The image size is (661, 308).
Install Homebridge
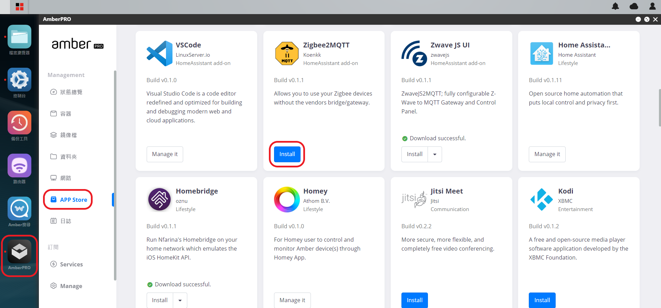click(x=160, y=300)
